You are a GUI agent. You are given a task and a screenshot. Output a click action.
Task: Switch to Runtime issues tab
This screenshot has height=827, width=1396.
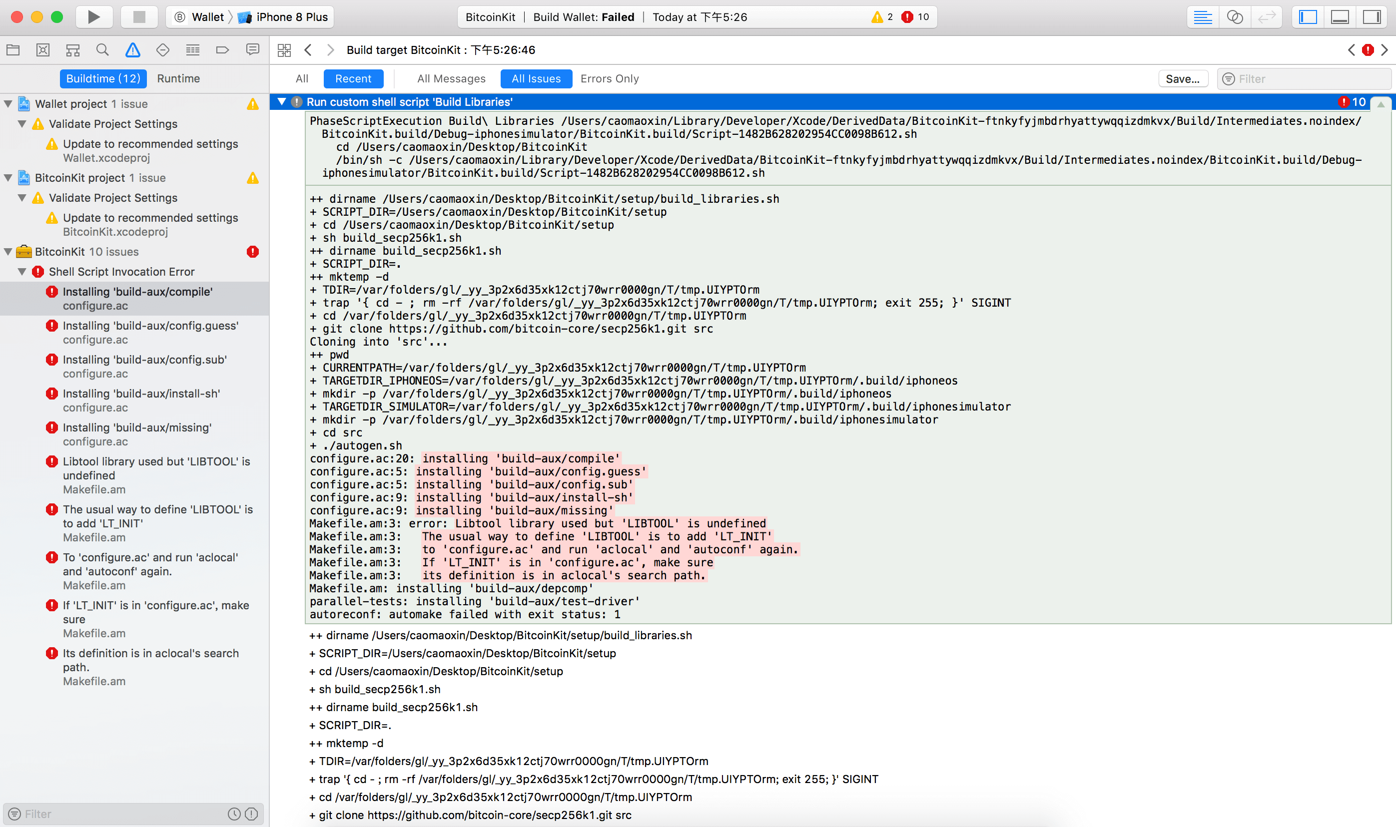coord(178,78)
